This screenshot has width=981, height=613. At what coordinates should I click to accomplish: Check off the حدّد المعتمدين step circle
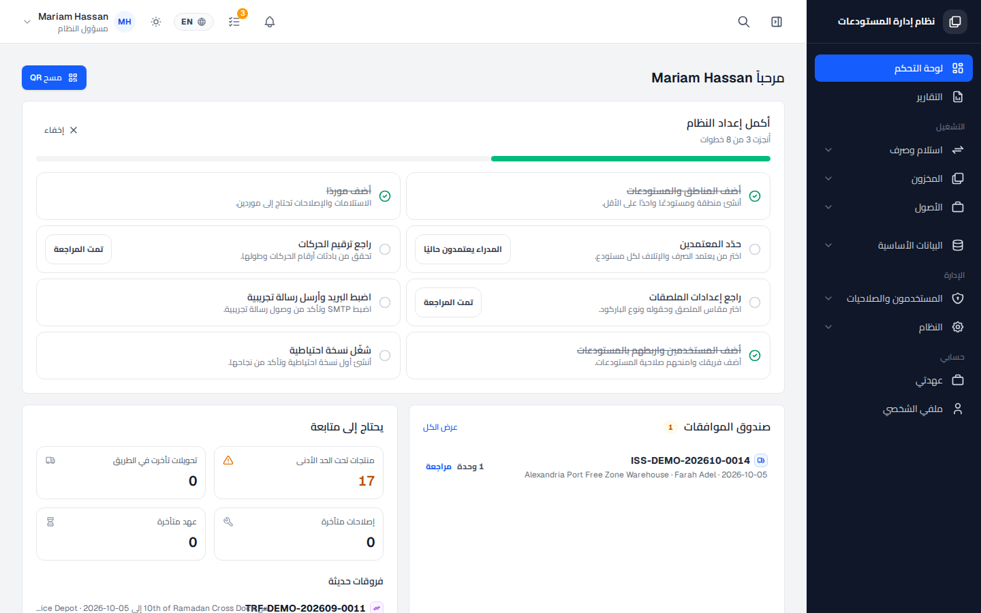coord(755,249)
